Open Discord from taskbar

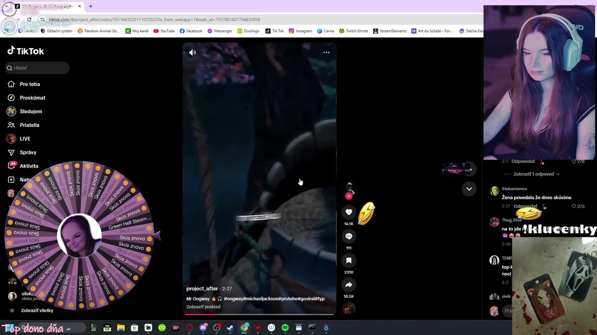(x=203, y=328)
